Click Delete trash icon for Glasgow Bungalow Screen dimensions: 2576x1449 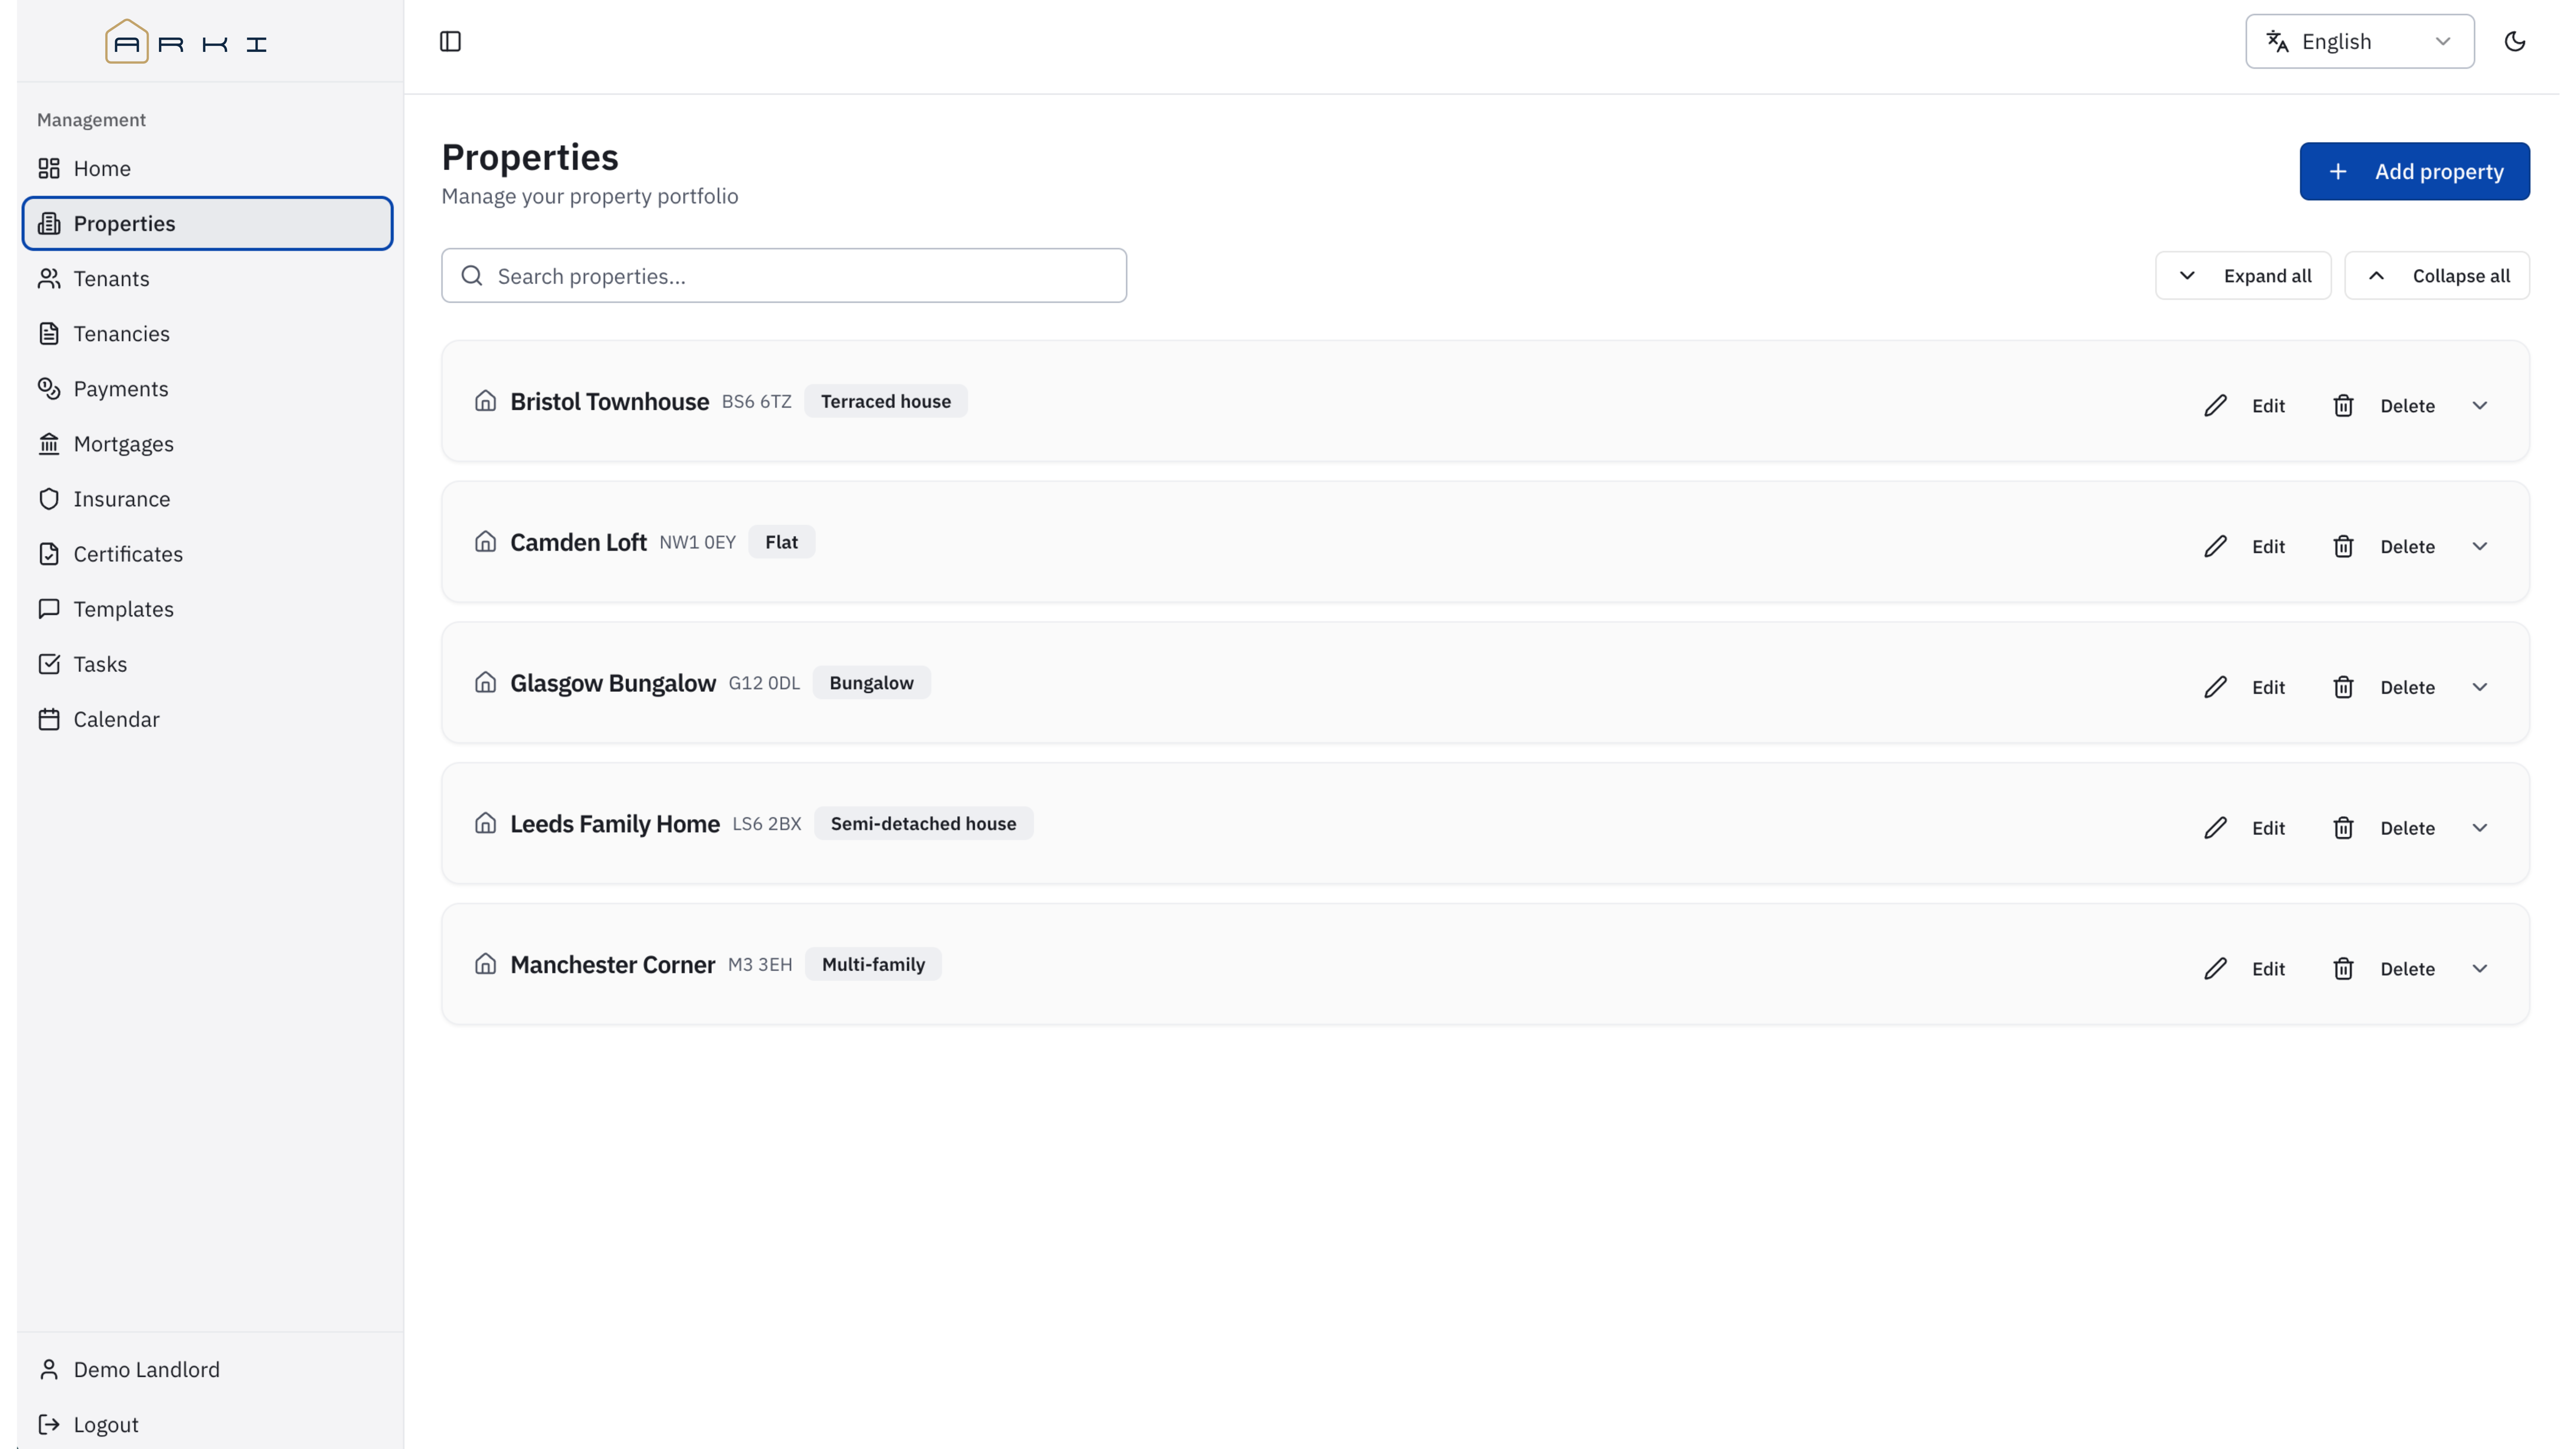click(2343, 687)
